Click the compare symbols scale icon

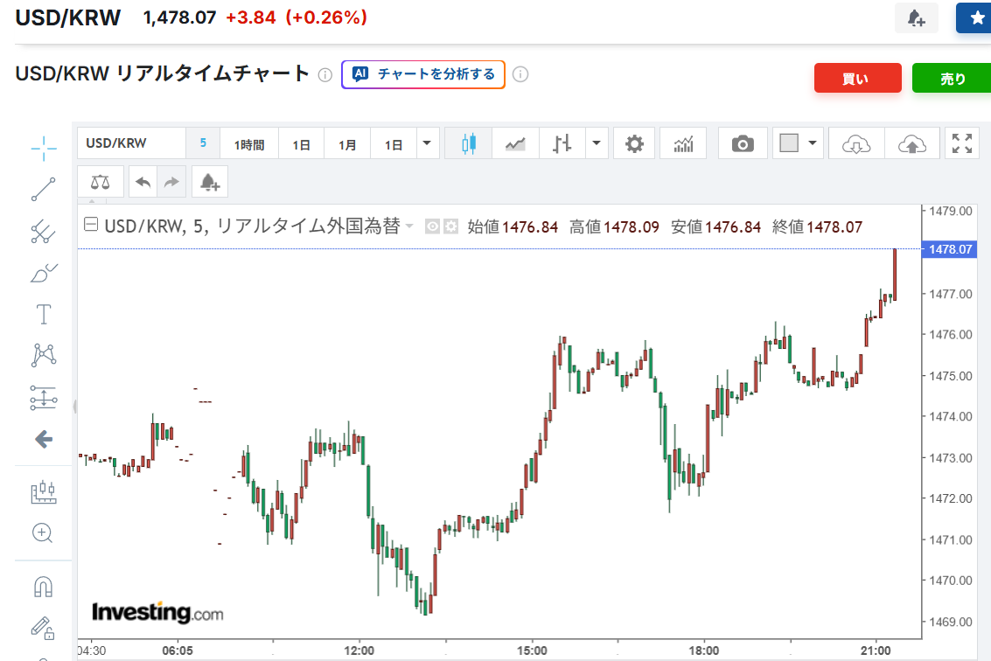coord(101,182)
